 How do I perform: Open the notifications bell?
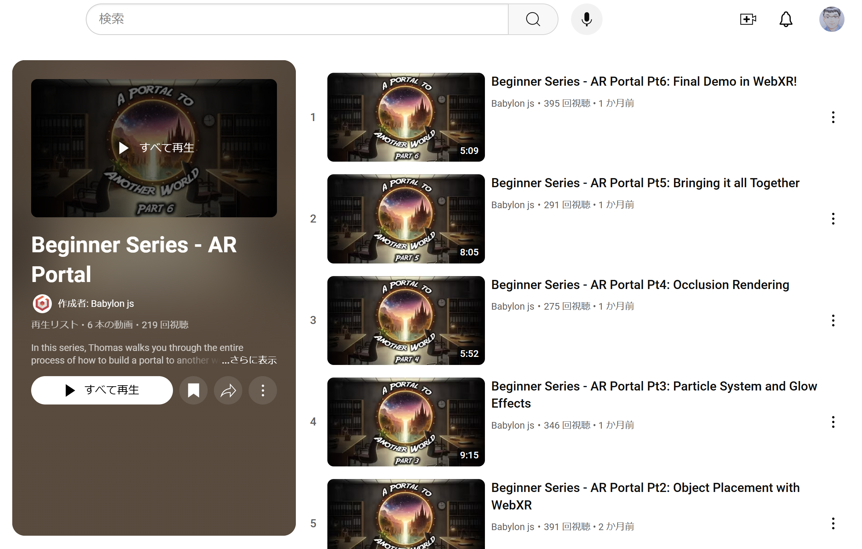pos(785,19)
